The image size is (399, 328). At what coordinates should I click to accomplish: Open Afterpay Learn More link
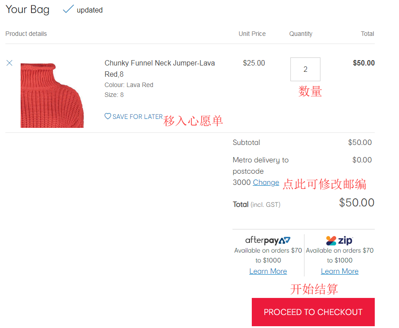click(268, 271)
